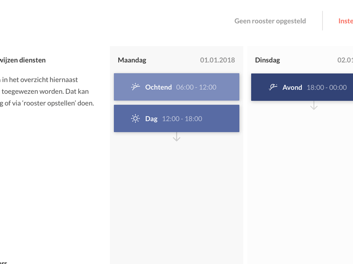Click down arrow below Maandag shifts
The height and width of the screenshot is (264, 353).
click(x=176, y=137)
